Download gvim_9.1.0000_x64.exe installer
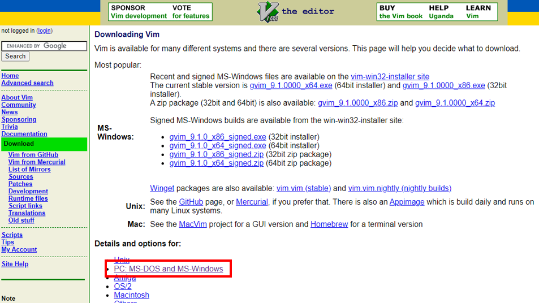Viewport: 539px width, 303px height. pyautogui.click(x=291, y=85)
